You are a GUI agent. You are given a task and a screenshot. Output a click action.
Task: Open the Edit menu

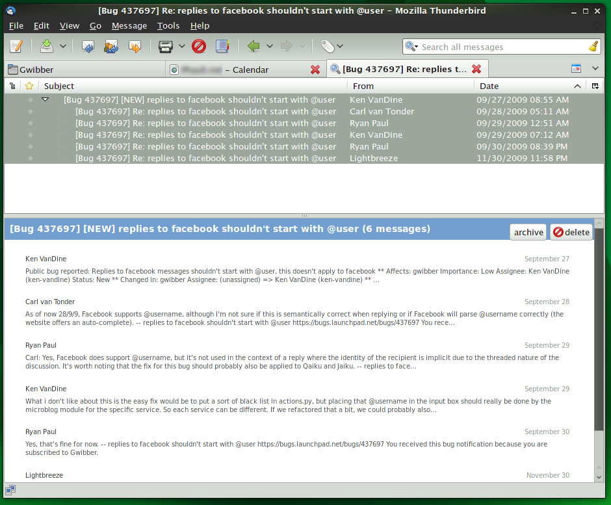[42, 26]
